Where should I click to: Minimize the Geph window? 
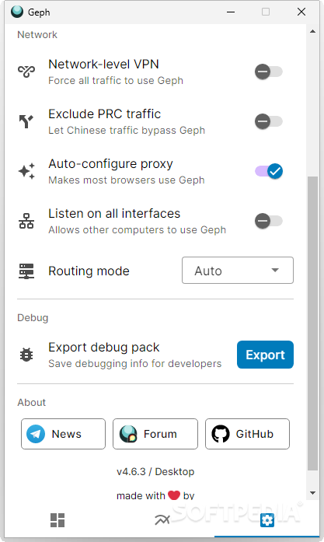(x=231, y=12)
